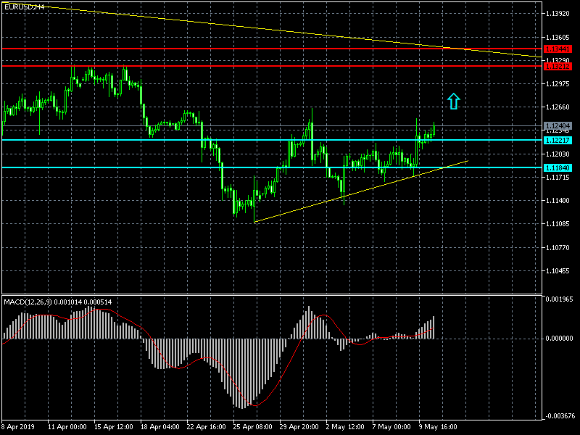Click the 1.11715 price scale value

tap(558, 178)
